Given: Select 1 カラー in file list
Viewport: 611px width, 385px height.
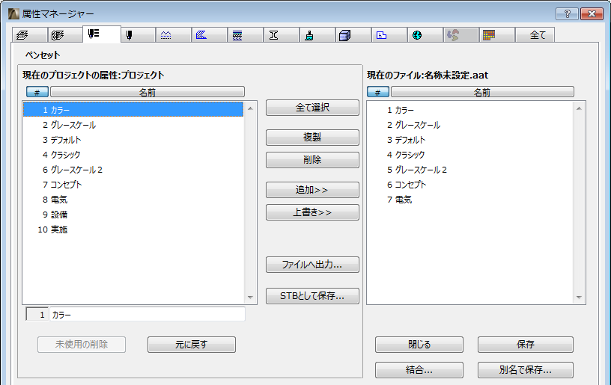Looking at the screenshot, I should pos(470,110).
